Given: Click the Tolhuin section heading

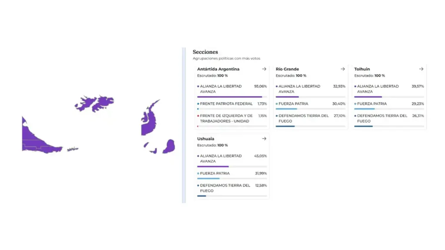Looking at the screenshot, I should click(362, 69).
